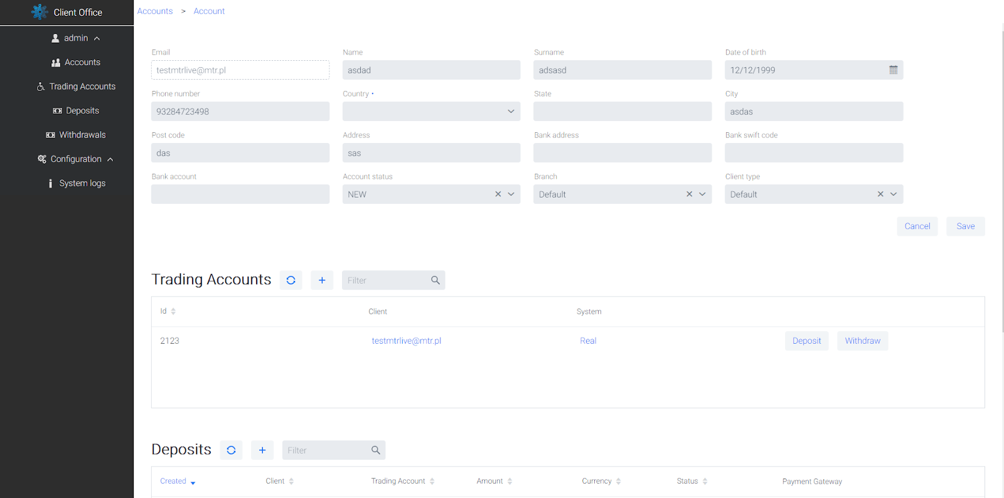The height and width of the screenshot is (498, 1004).
Task: Expand the Client type dropdown arrow
Action: click(x=894, y=194)
